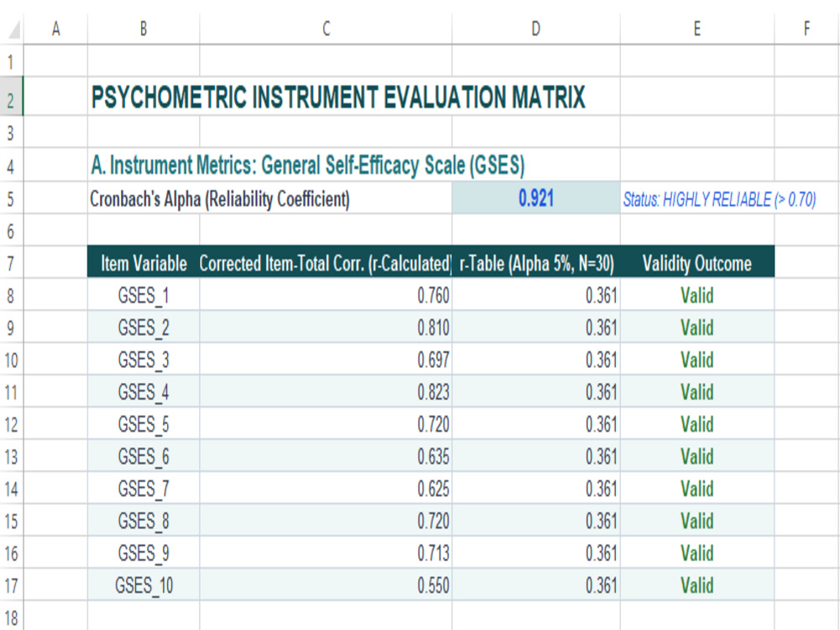The width and height of the screenshot is (840, 630).
Task: Select row 5 header
Action: coord(11,199)
